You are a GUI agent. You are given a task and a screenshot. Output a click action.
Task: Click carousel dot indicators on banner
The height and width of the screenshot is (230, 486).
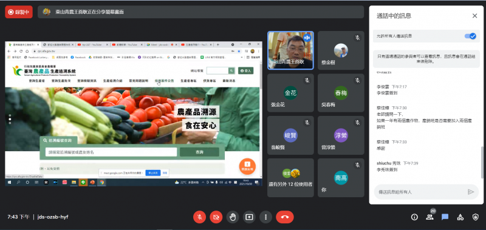pos(10,119)
